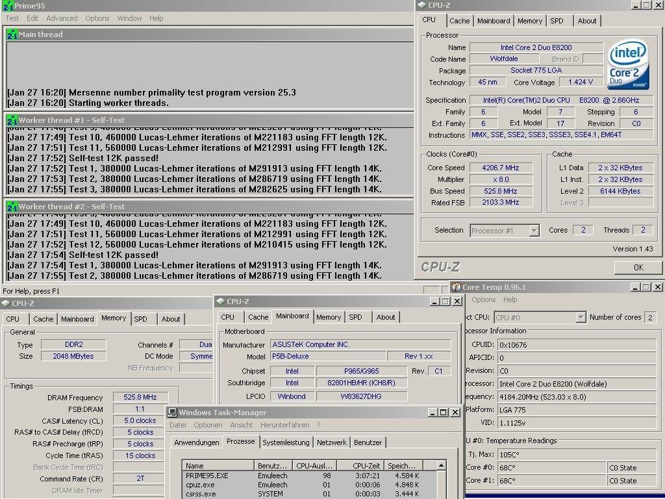This screenshot has width=665, height=499.
Task: Open the Test menu in Prime95
Action: 12,18
